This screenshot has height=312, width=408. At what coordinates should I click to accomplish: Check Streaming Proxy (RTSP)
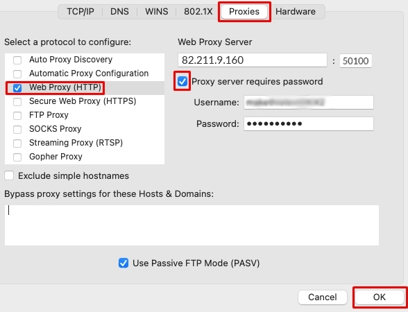point(17,144)
